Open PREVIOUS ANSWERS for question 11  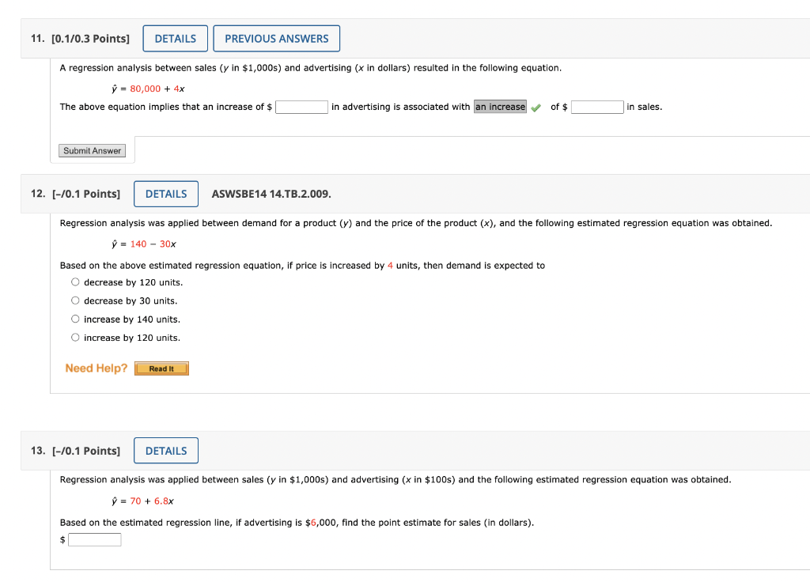point(276,38)
